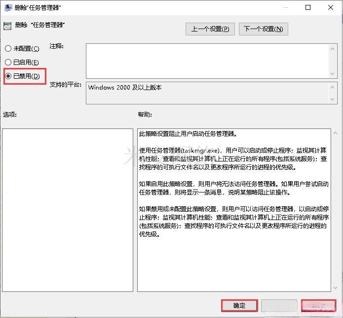Click the policy editor icon in the title bar
This screenshot has height=318, width=343.
8,7
